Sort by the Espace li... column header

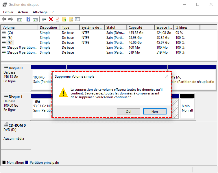[x=164, y=28]
